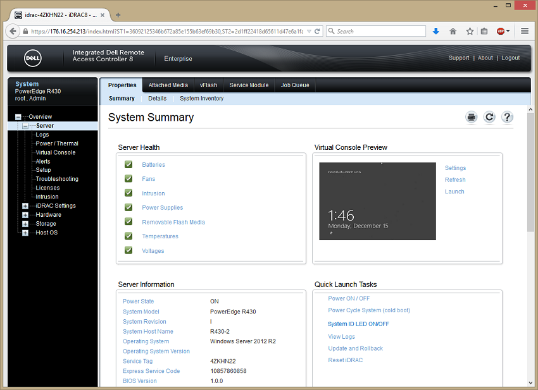538x390 pixels.
Task: Open Virtual Console tree item
Action: (x=56, y=152)
